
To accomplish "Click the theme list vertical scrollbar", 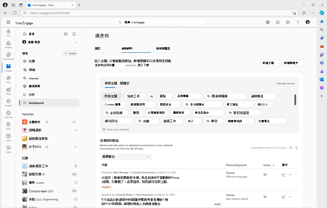I will coord(295,100).
